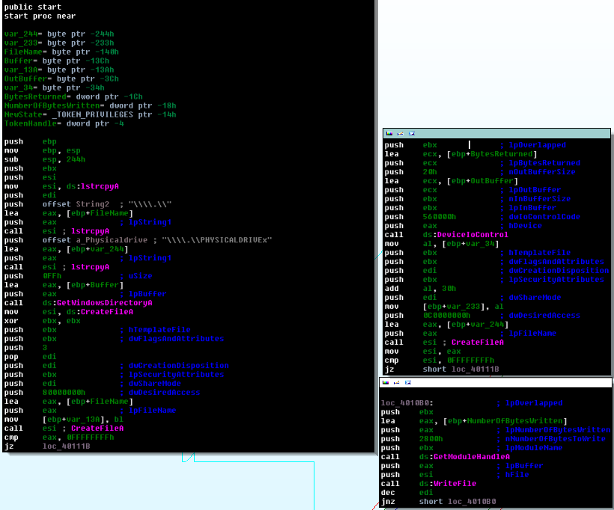Select the 'FileName= byte ptr -140h' declaration
The height and width of the screenshot is (510, 614).
(61, 52)
